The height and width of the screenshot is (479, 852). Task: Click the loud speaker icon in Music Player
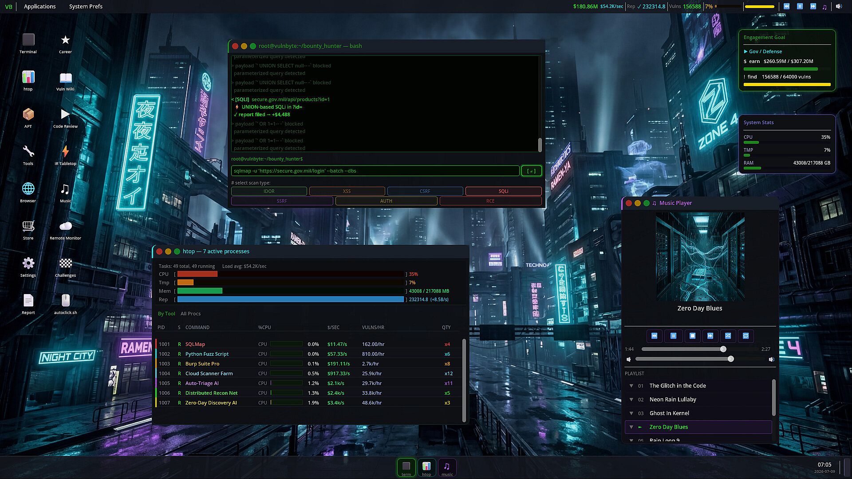pos(772,359)
